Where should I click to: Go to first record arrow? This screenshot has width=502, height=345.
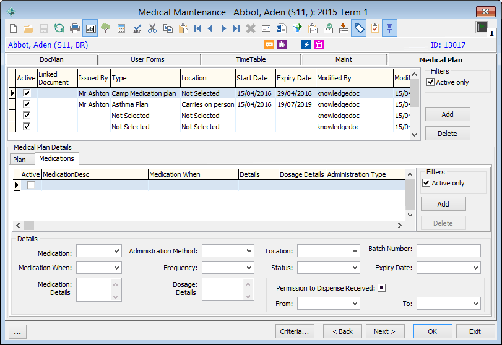197,28
